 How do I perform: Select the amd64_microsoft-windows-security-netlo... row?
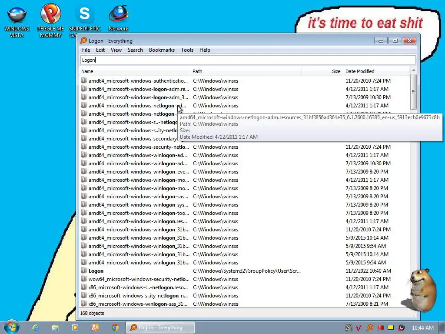tap(245, 147)
